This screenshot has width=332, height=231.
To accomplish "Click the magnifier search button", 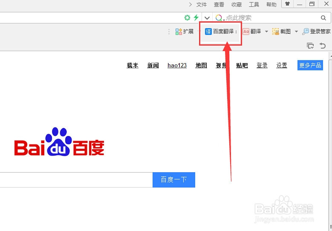I will (x=323, y=18).
